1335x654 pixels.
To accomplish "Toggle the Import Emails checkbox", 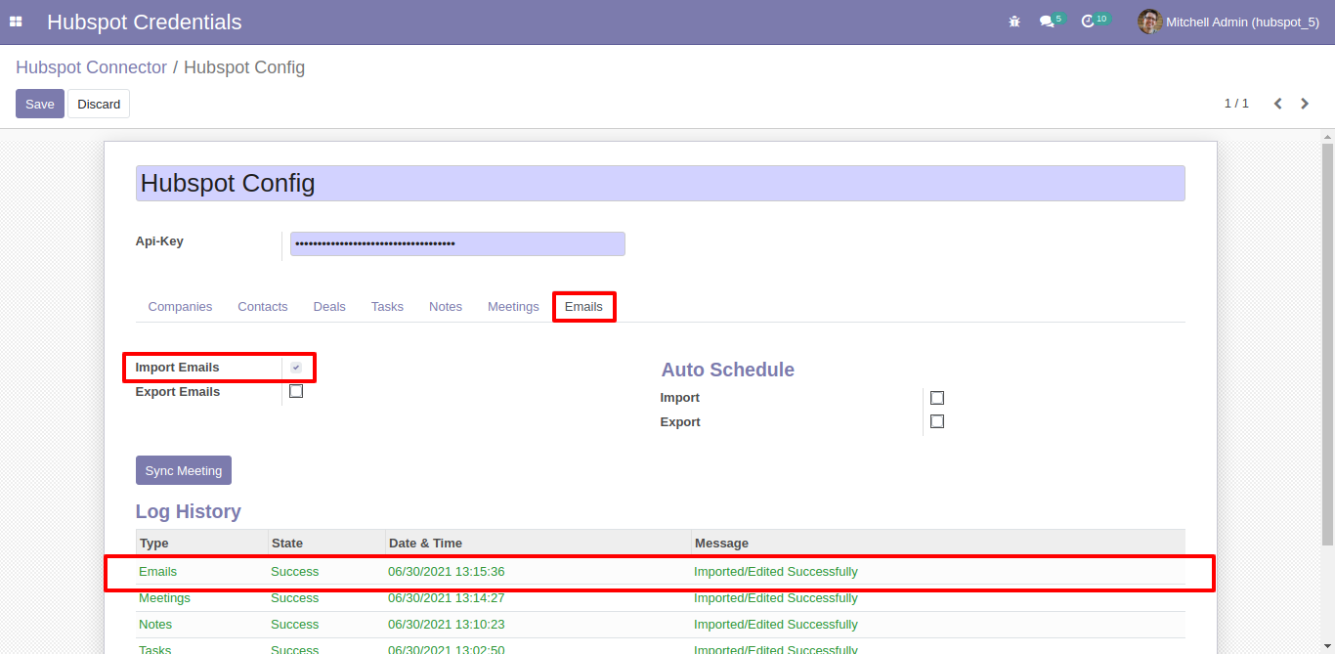I will click(x=296, y=368).
